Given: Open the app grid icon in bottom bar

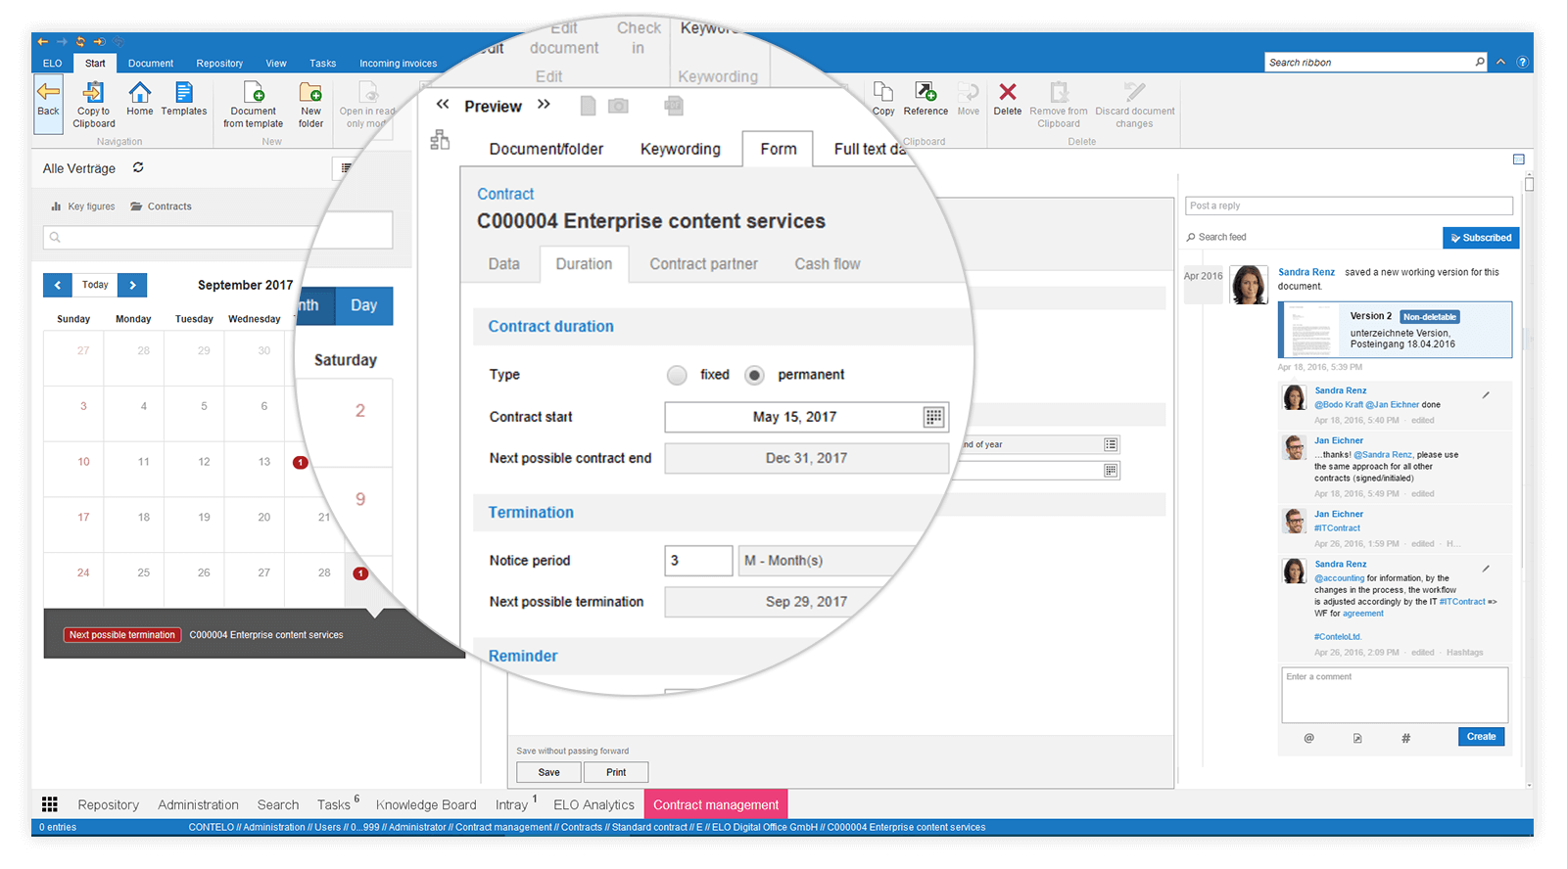Looking at the screenshot, I should click(x=50, y=804).
